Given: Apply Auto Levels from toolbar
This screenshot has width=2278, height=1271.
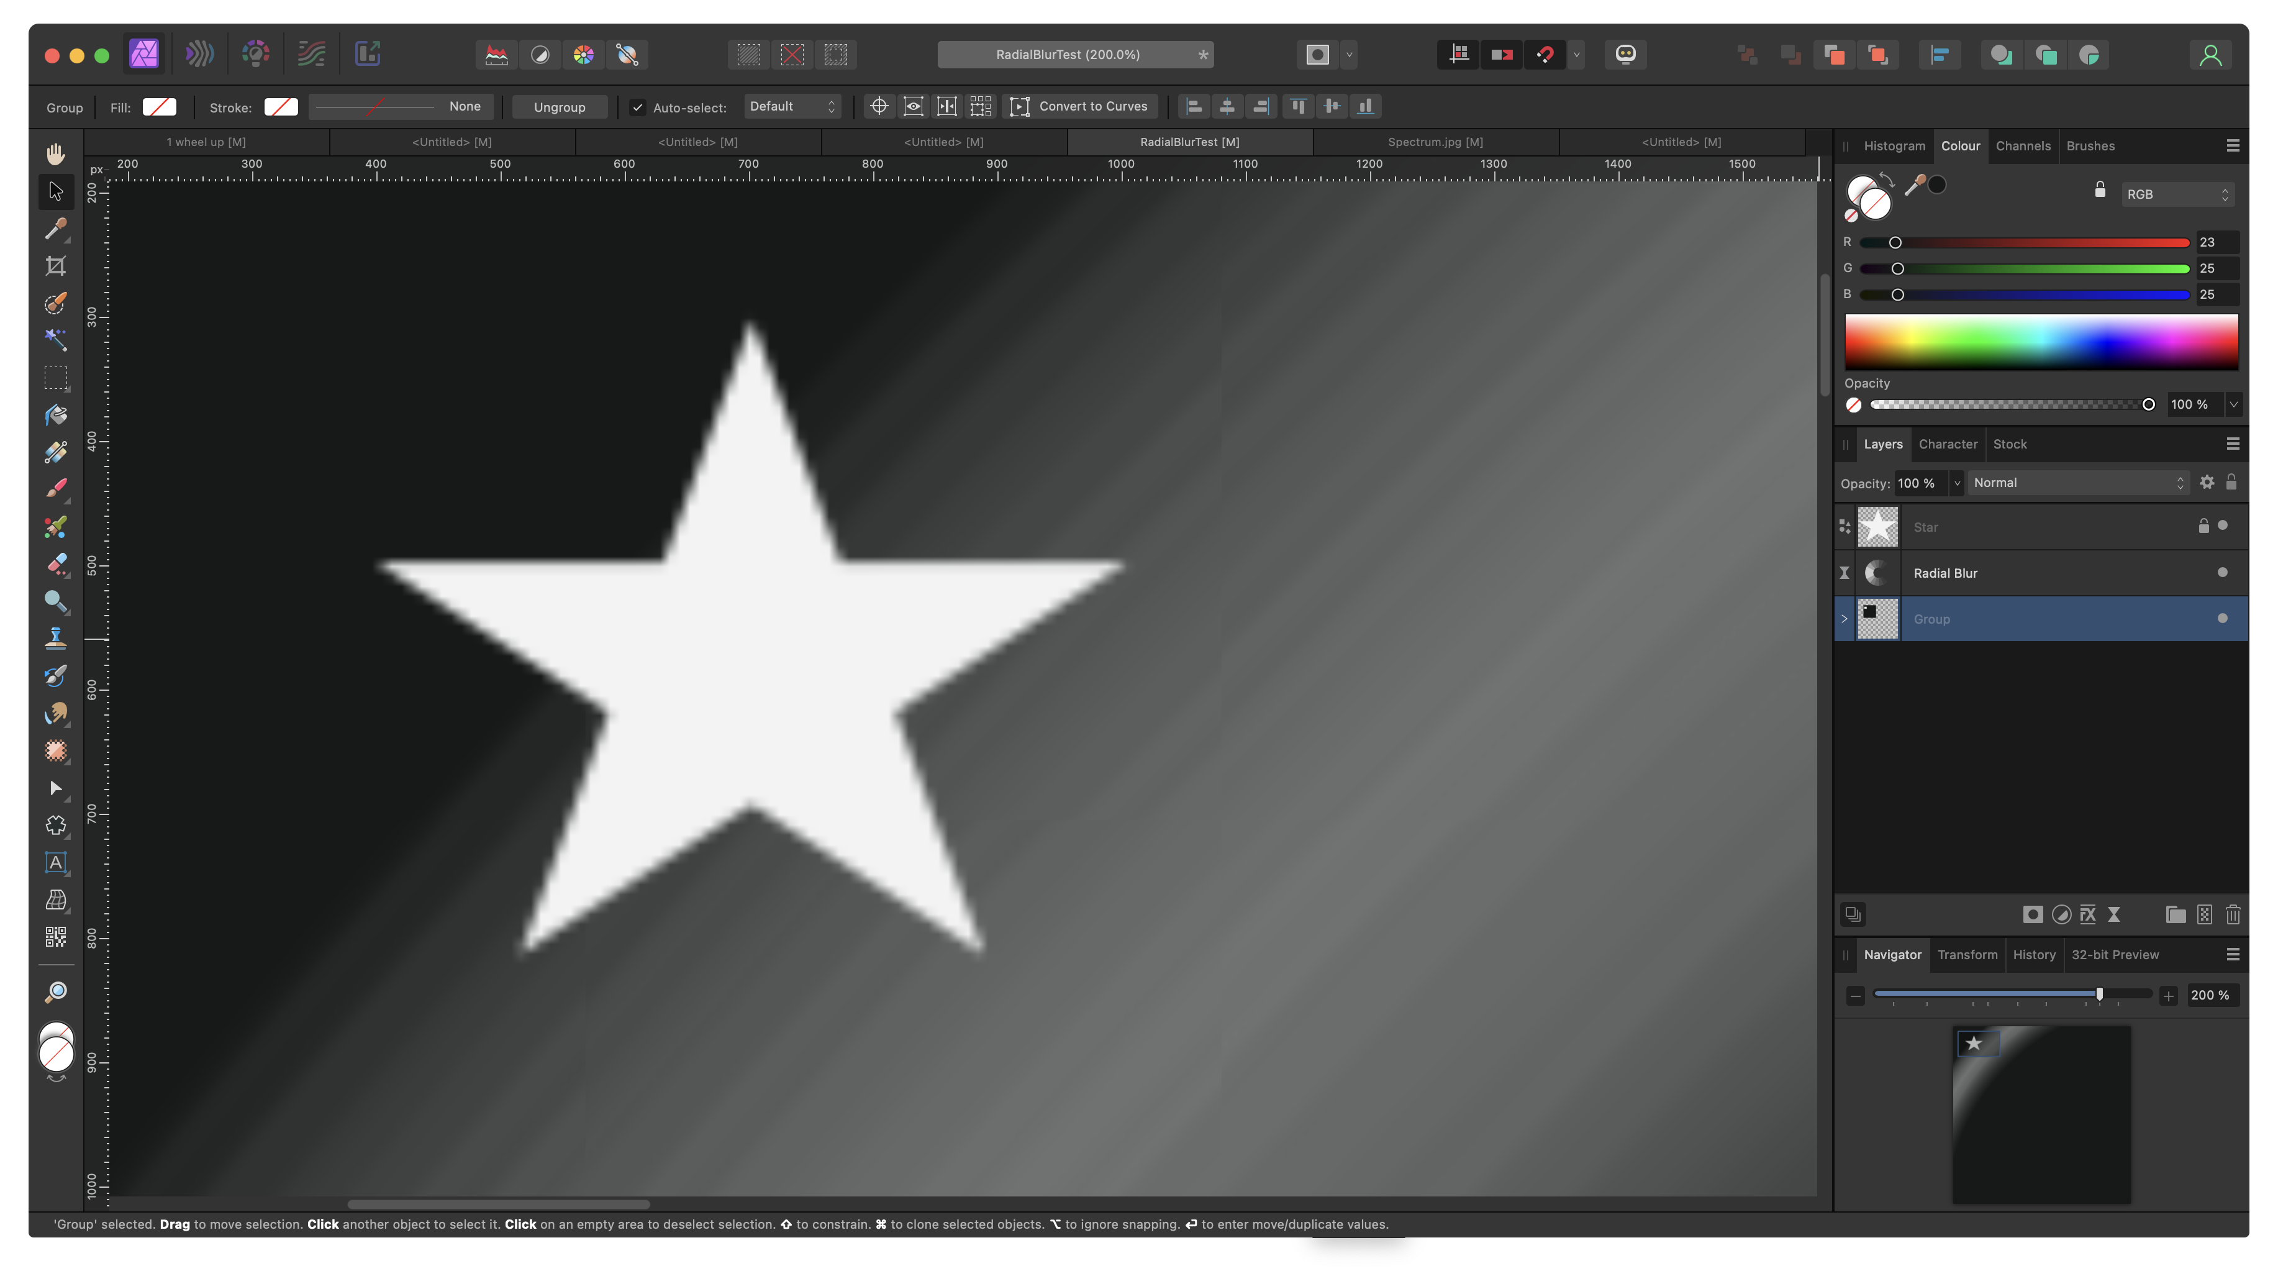Looking at the screenshot, I should tap(497, 55).
